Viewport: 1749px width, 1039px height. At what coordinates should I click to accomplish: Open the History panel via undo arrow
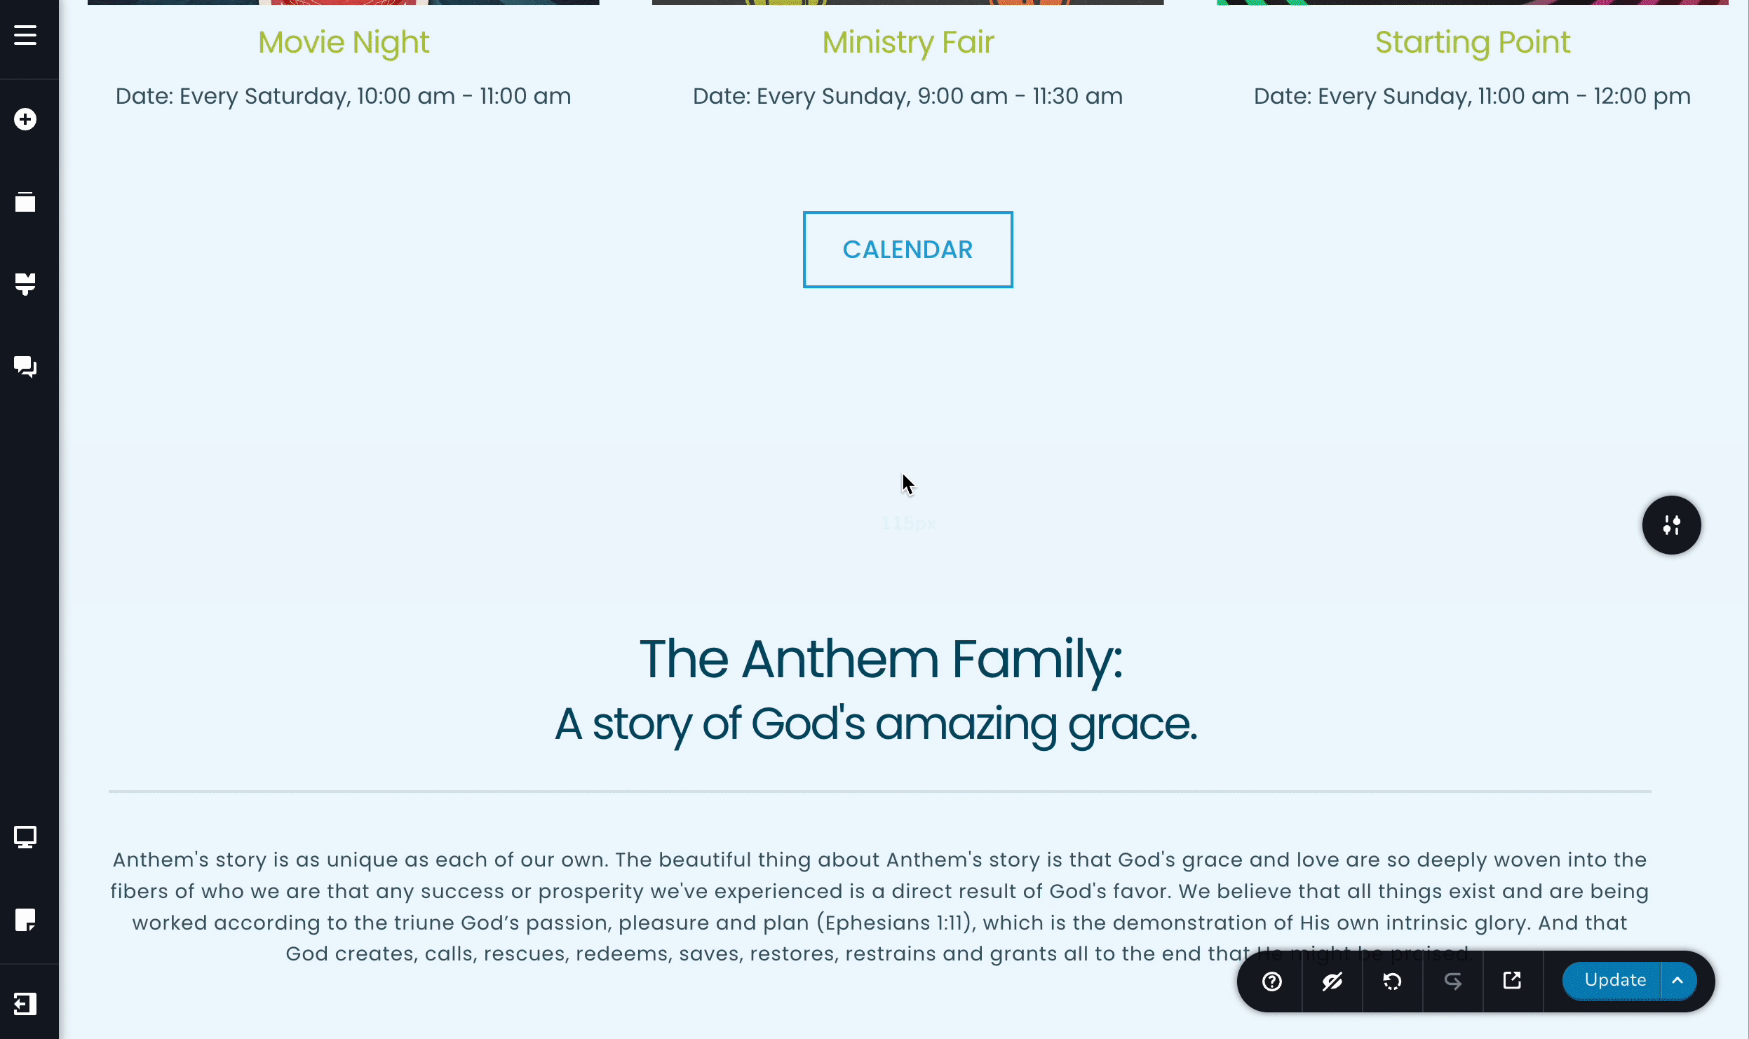1391,981
